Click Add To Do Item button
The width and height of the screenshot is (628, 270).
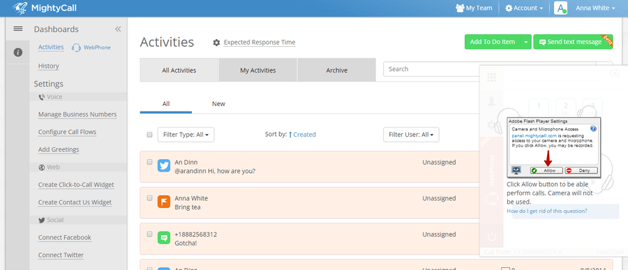(492, 42)
